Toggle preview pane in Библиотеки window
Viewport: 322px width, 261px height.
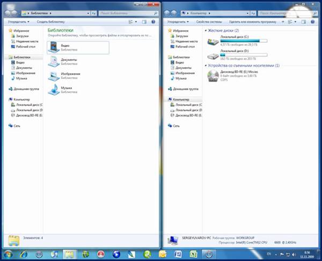[144, 21]
